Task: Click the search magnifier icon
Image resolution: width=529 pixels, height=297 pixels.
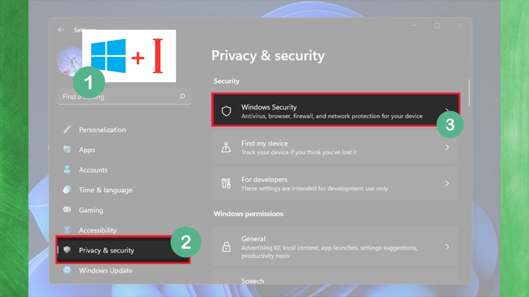Action: 182,96
